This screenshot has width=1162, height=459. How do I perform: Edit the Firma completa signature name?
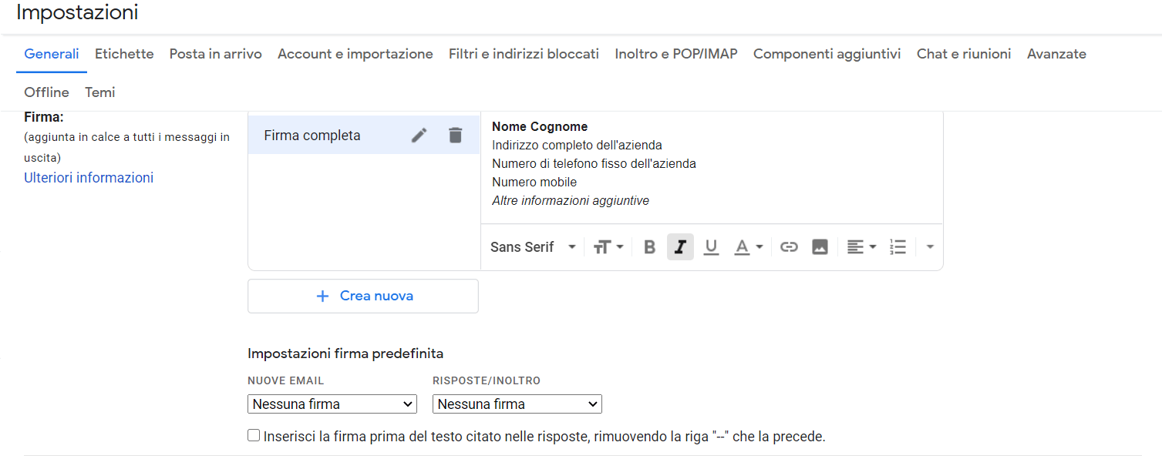click(419, 136)
